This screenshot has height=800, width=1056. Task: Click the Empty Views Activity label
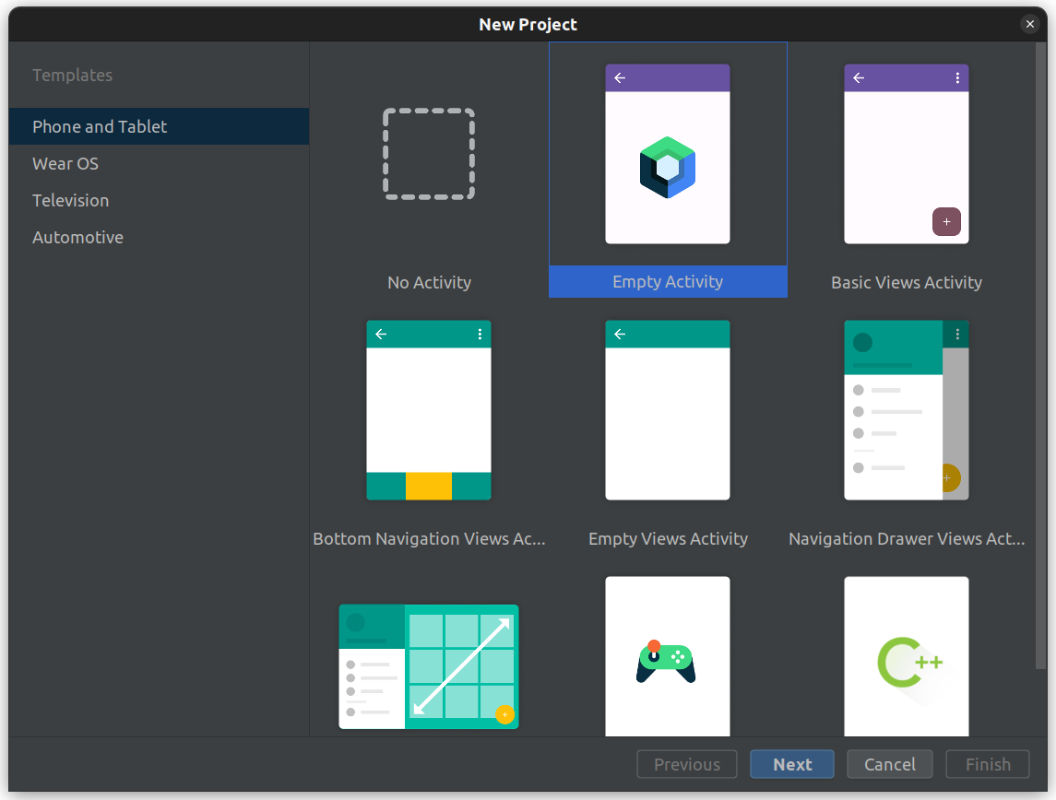click(x=668, y=539)
